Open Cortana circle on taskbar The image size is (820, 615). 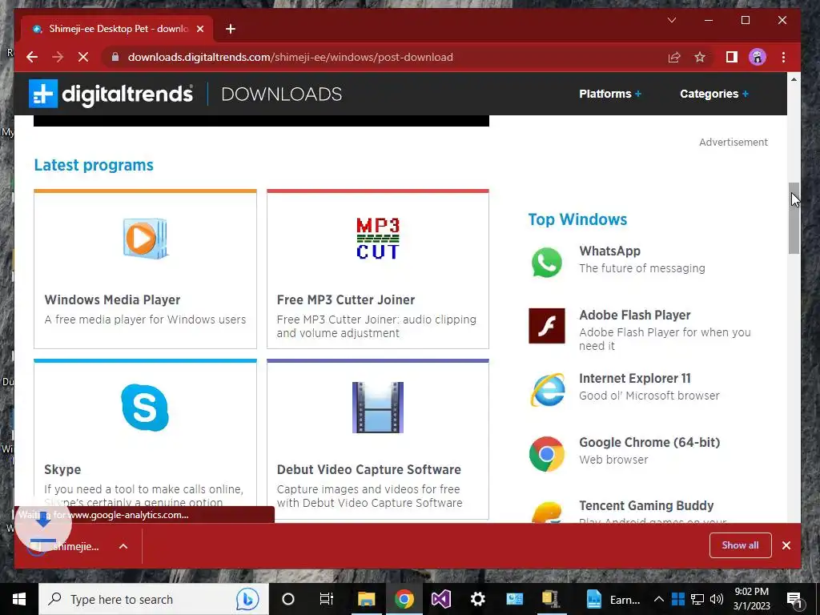click(288, 599)
